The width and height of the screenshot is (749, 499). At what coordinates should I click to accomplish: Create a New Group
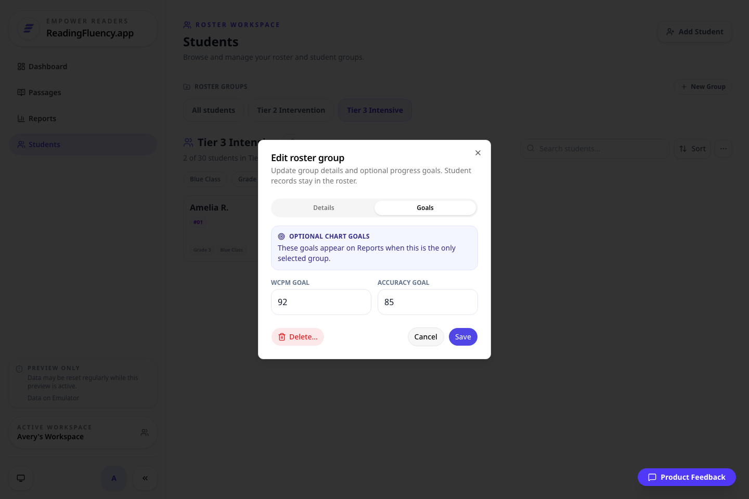(x=703, y=87)
